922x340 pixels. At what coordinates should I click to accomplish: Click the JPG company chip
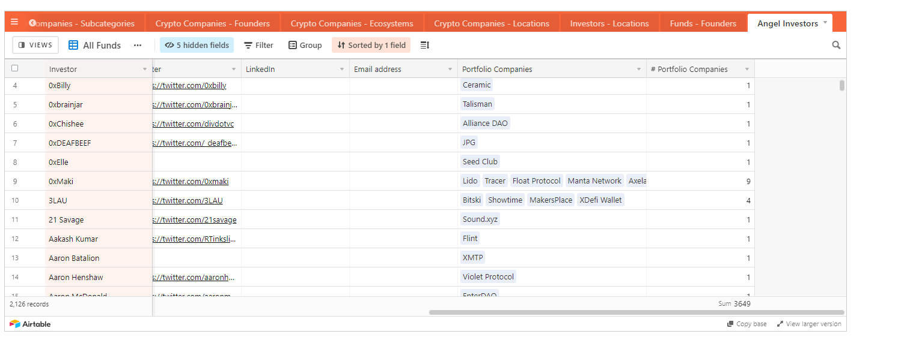click(x=469, y=143)
